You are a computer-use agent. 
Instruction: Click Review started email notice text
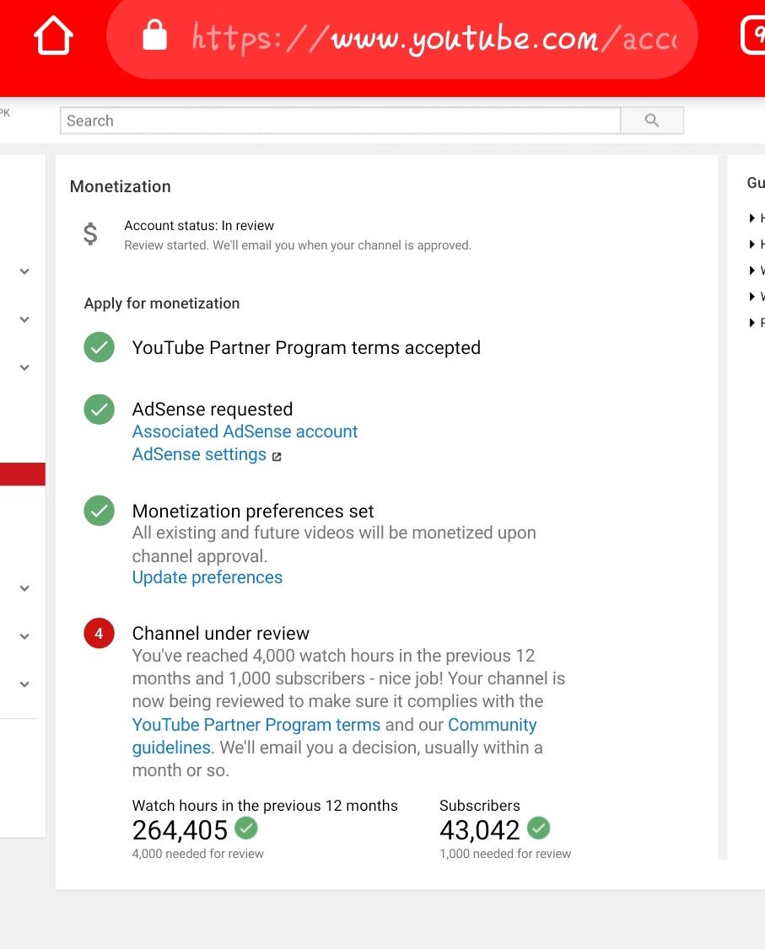coord(298,245)
